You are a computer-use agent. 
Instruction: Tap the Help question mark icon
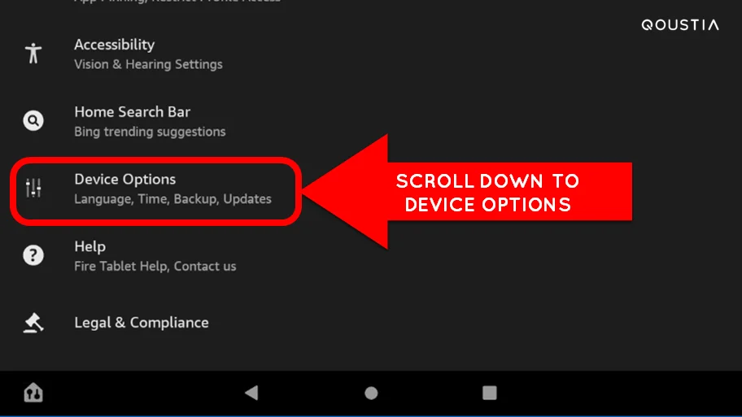pos(33,255)
